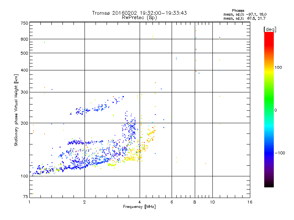
Task: Click the colorbar tick label '100'
Action: (278, 67)
